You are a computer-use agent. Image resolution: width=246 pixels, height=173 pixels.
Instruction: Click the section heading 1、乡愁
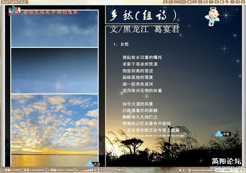click(121, 44)
